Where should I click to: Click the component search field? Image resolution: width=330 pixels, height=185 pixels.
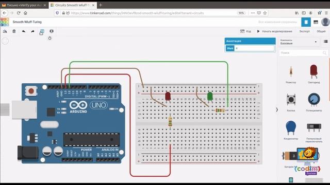point(303,53)
